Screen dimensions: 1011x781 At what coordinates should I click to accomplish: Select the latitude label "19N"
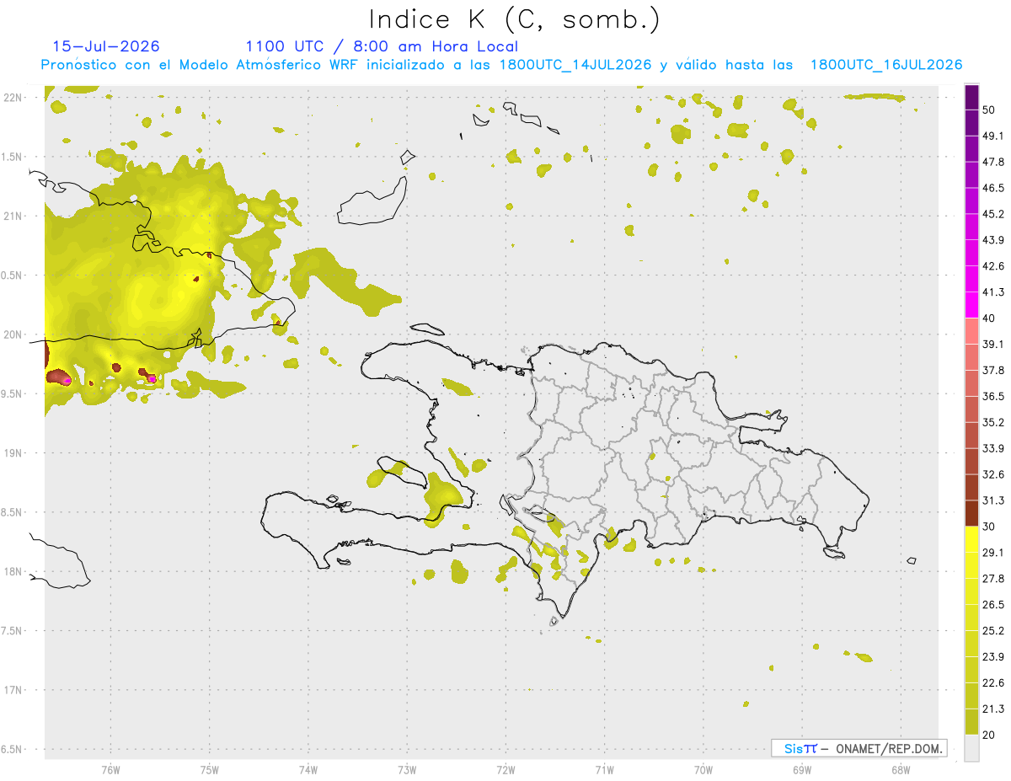click(x=13, y=452)
